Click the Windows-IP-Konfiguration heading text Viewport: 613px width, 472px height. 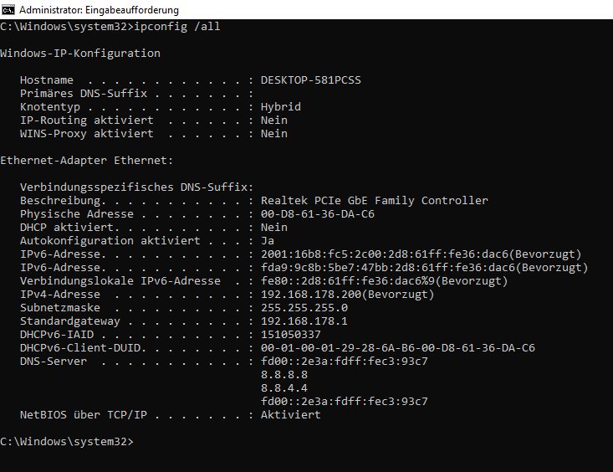[80, 54]
